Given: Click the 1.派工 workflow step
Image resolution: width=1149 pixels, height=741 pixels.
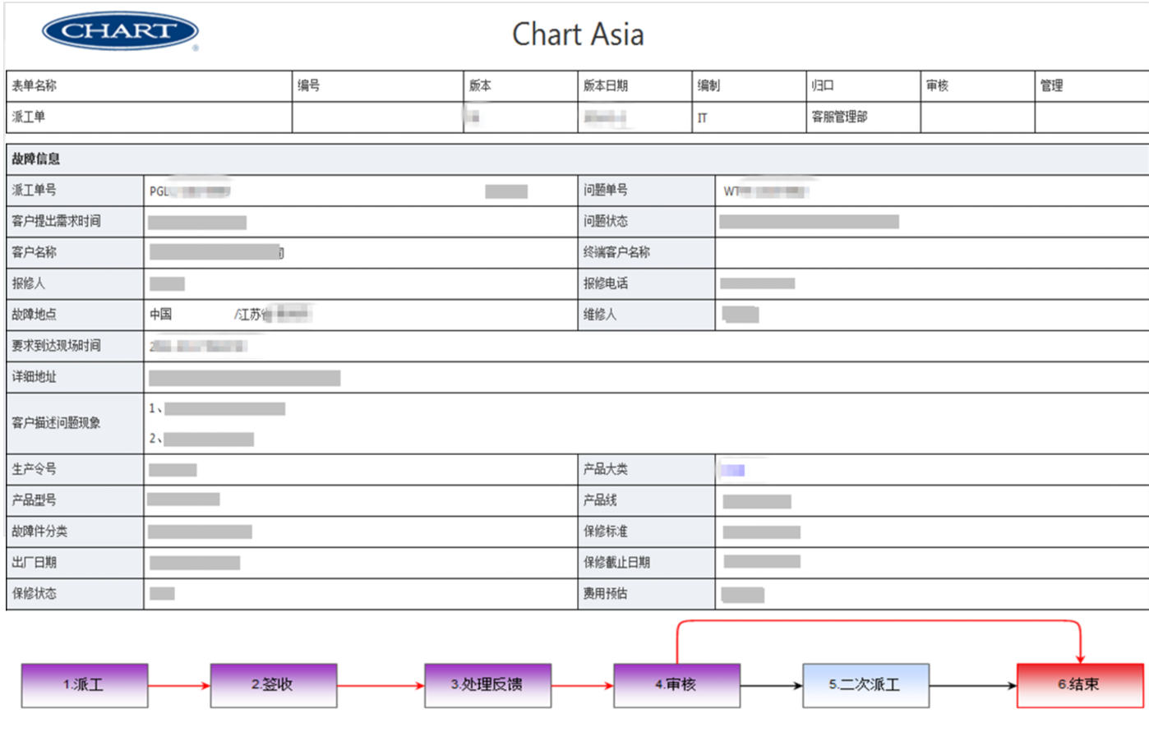Looking at the screenshot, I should point(85,685).
